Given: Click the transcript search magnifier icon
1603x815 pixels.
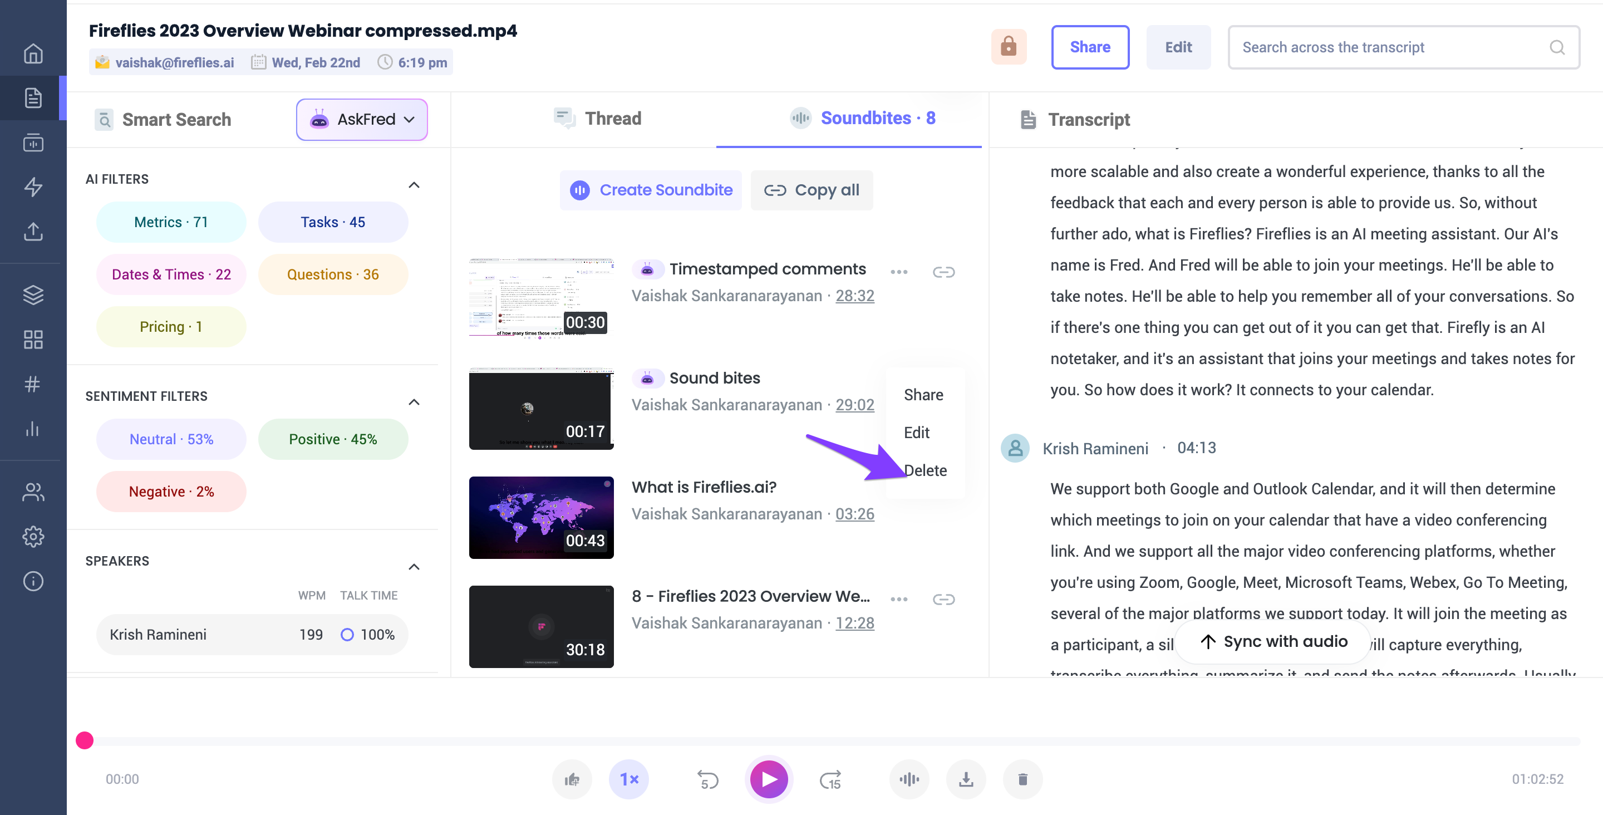Looking at the screenshot, I should [1557, 47].
